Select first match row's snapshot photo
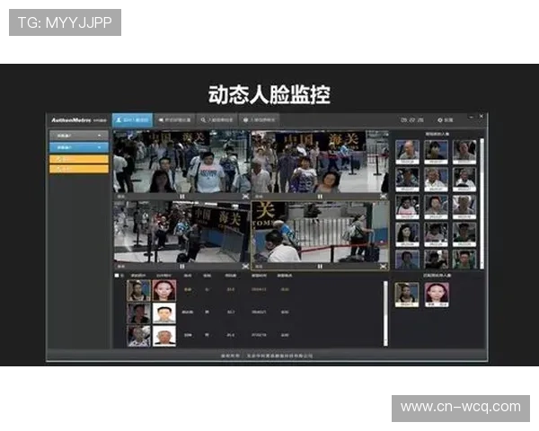The height and width of the screenshot is (431, 539). click(x=138, y=290)
